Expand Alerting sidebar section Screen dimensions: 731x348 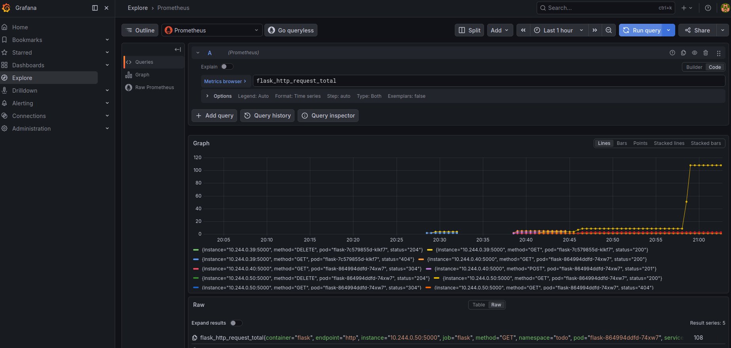click(x=107, y=103)
